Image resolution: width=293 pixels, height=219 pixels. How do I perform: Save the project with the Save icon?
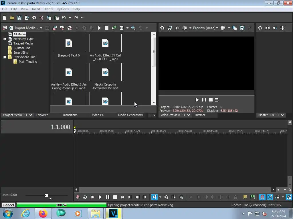click(19, 18)
